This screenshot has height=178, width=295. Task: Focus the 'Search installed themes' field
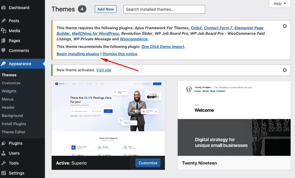click(x=164, y=9)
